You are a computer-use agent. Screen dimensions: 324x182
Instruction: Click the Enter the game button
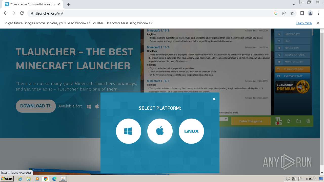251,121
